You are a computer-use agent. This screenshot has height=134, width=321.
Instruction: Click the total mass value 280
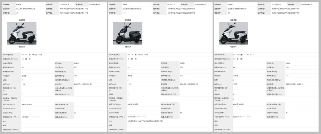coord(287,67)
